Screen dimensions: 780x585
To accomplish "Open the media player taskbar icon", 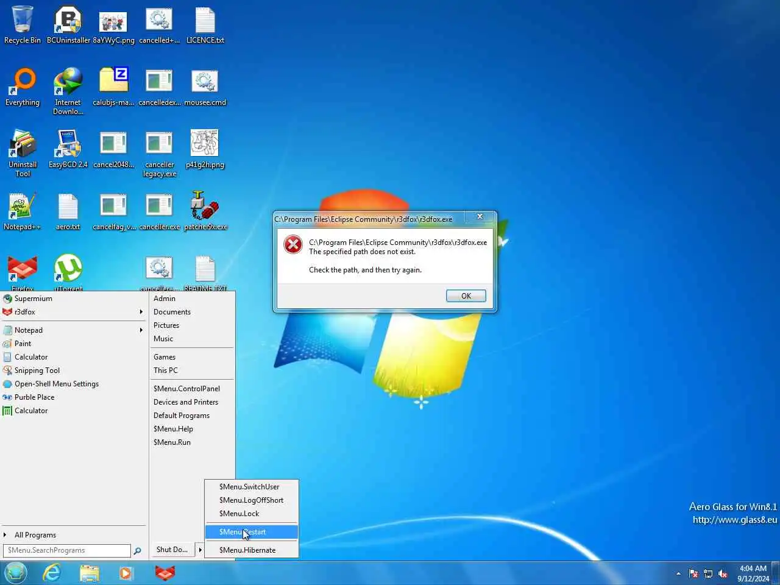I will point(126,573).
